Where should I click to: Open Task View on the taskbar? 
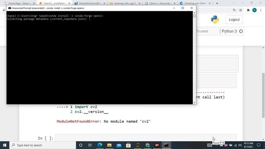(x=90, y=145)
